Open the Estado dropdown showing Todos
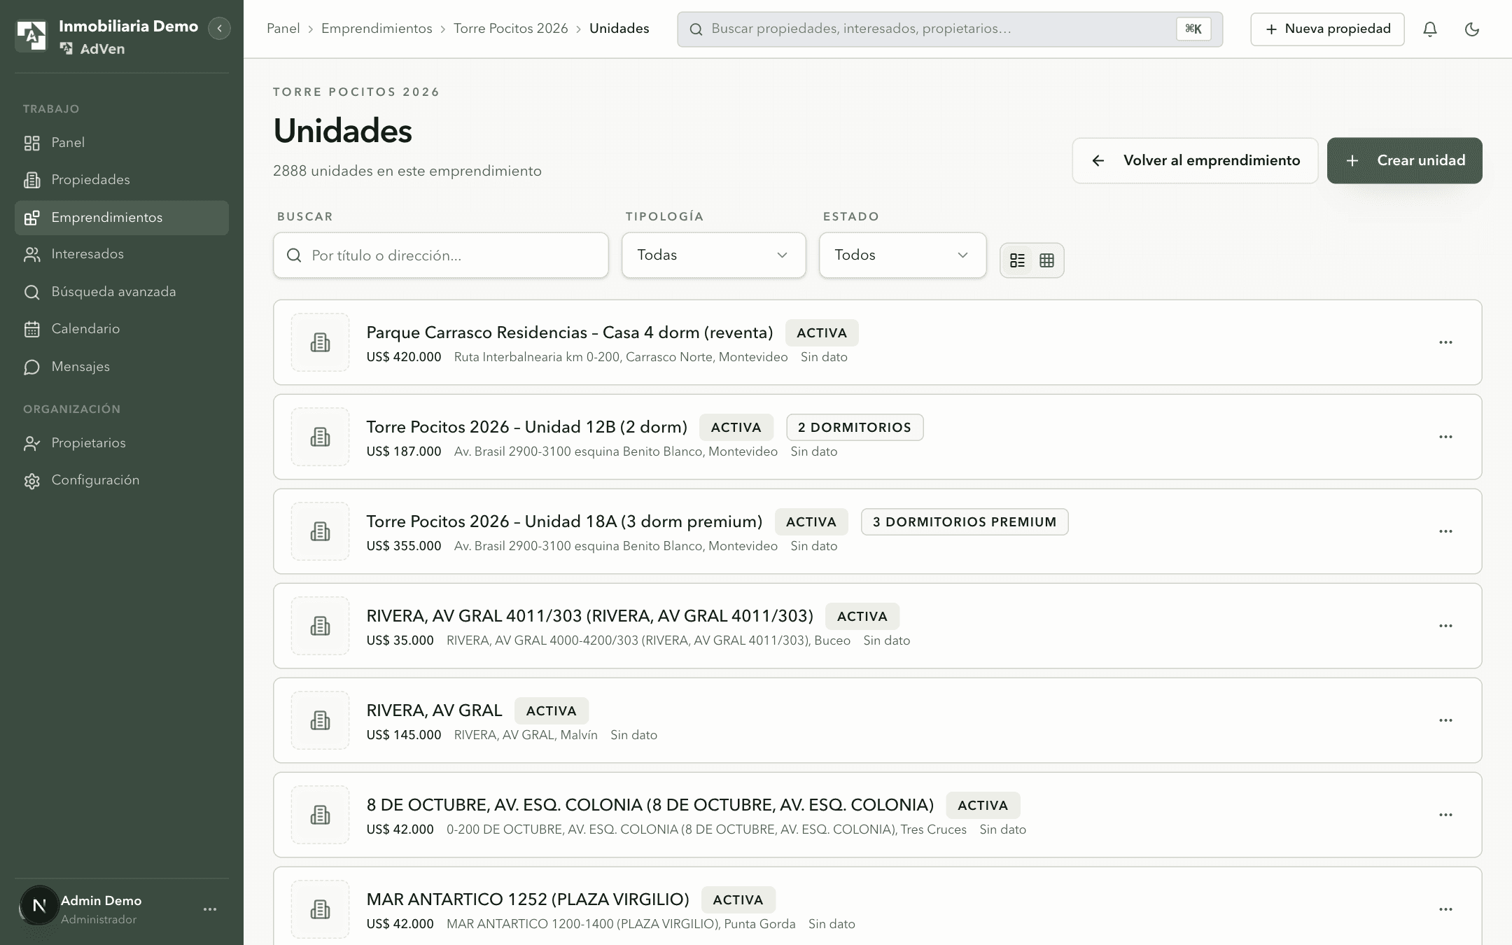This screenshot has width=1512, height=945. coord(902,255)
